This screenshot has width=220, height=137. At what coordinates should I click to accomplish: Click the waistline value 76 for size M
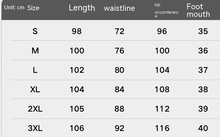(x=119, y=51)
